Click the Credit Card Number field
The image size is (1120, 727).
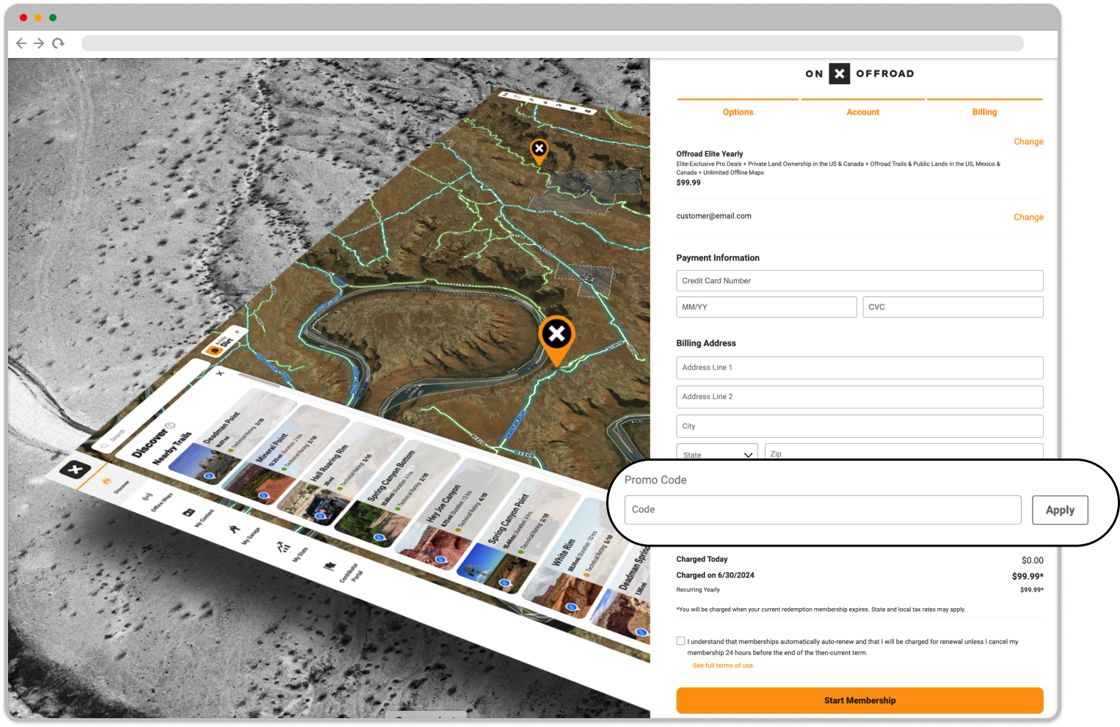(x=859, y=281)
